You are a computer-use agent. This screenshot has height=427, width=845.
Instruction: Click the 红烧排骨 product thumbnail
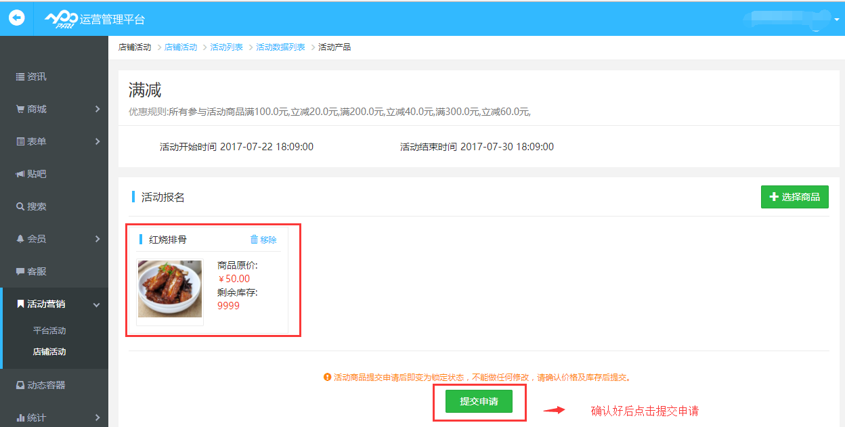coord(170,289)
